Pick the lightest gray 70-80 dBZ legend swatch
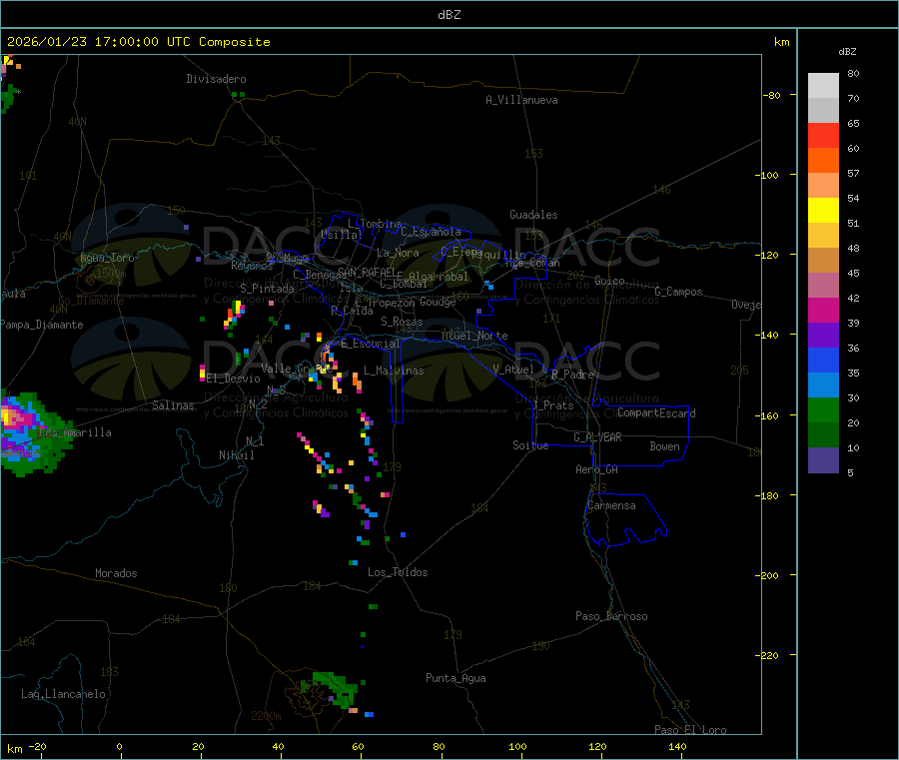 (x=823, y=86)
